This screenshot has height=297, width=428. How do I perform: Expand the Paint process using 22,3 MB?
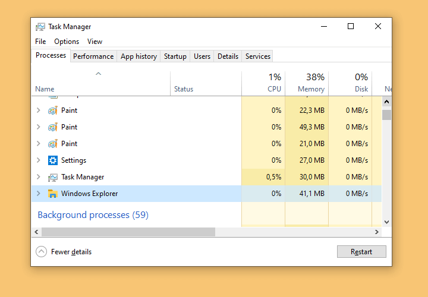39,110
